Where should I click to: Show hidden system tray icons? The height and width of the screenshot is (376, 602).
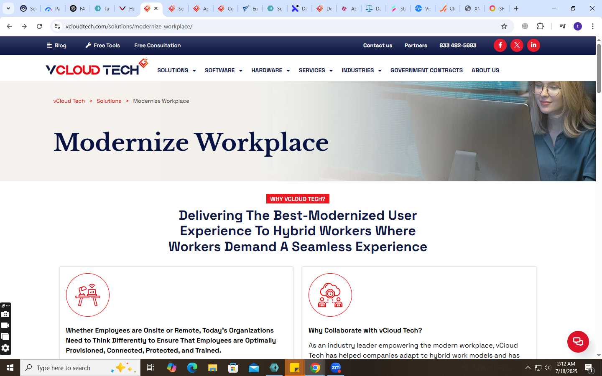[x=528, y=368]
